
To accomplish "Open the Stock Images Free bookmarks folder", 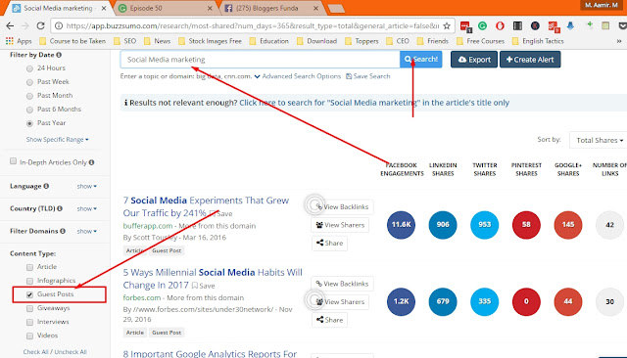I will 210,41.
